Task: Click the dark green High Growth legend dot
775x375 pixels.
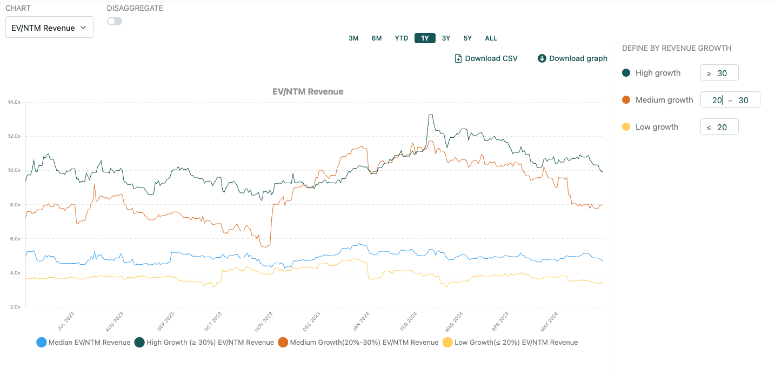Action: (139, 342)
